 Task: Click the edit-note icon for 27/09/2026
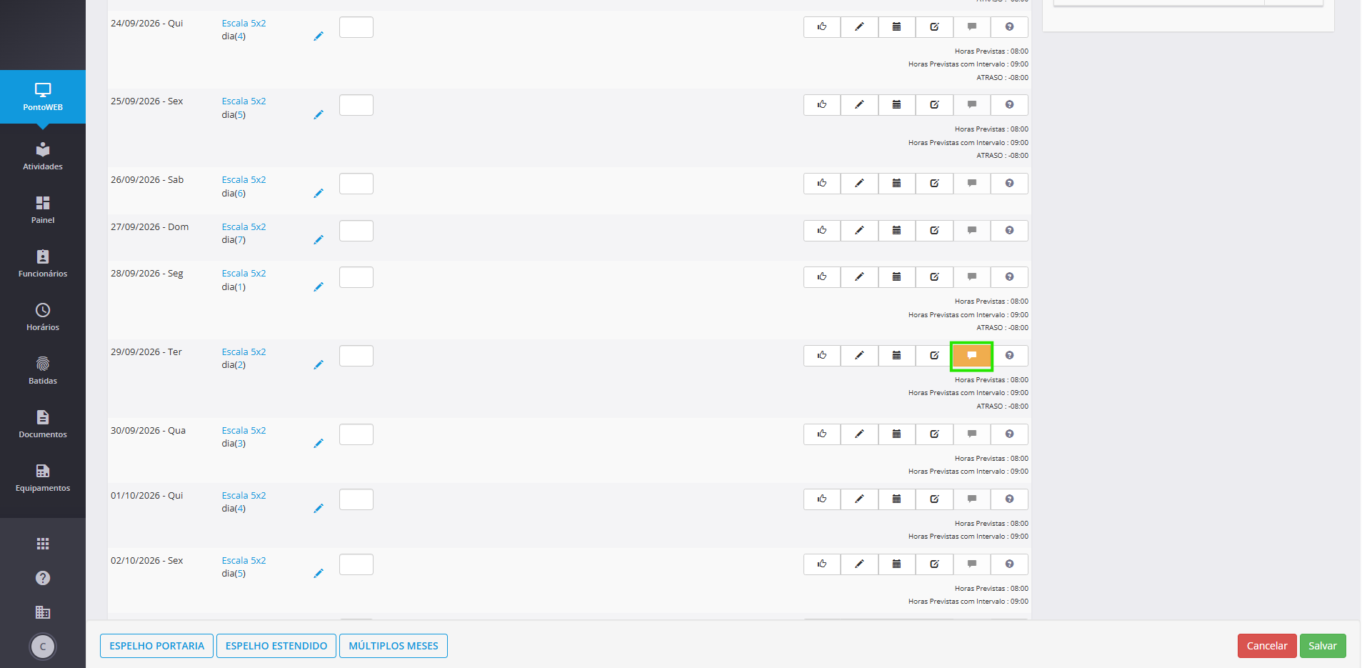click(x=934, y=231)
